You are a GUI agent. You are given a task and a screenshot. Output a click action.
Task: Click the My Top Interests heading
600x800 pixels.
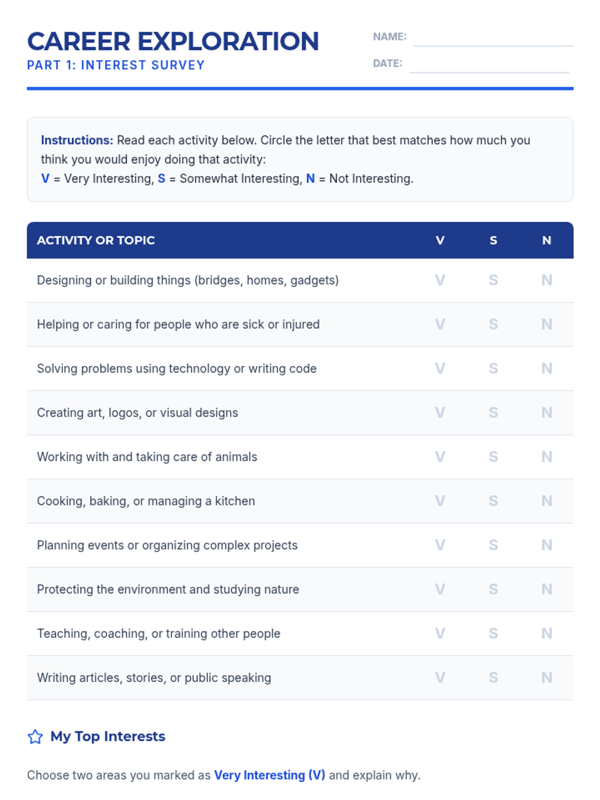tap(108, 736)
